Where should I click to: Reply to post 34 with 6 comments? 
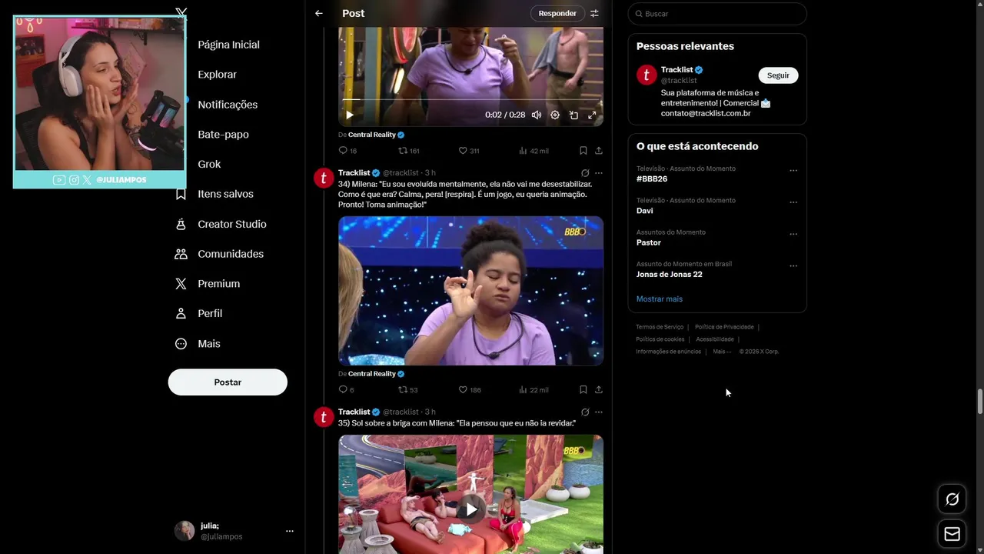click(x=346, y=390)
